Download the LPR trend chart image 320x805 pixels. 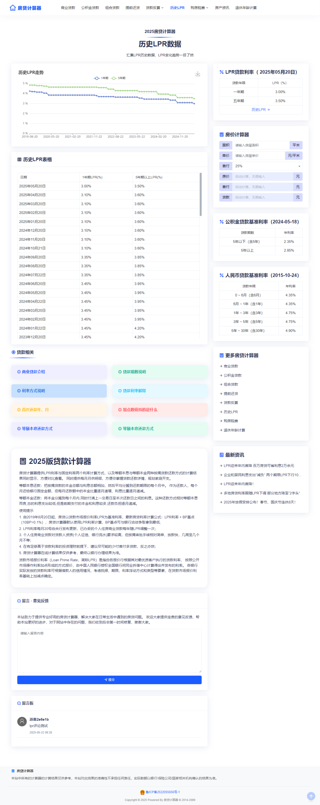click(x=198, y=74)
